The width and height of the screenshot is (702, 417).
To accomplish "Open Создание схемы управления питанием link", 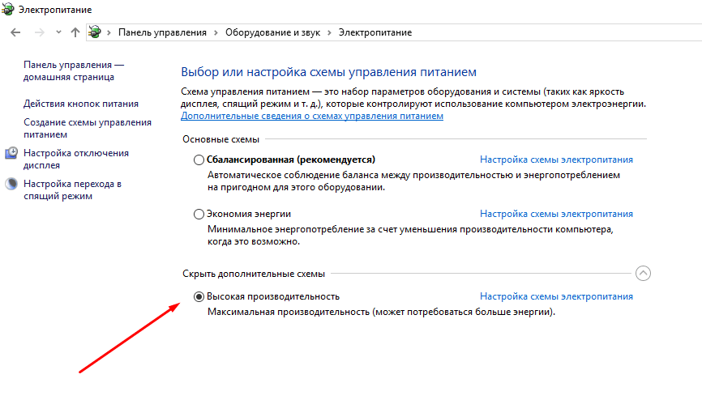I will [87, 128].
